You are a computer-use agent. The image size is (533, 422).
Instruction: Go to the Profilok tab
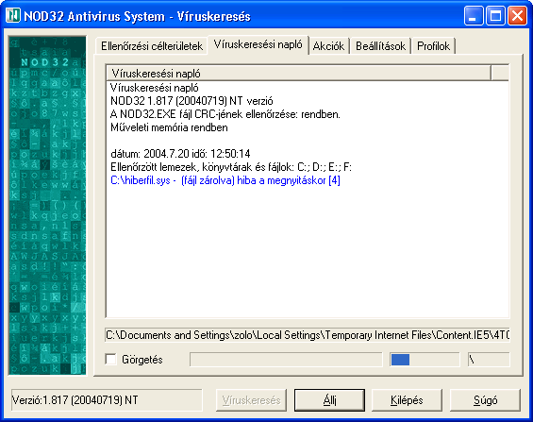(433, 46)
